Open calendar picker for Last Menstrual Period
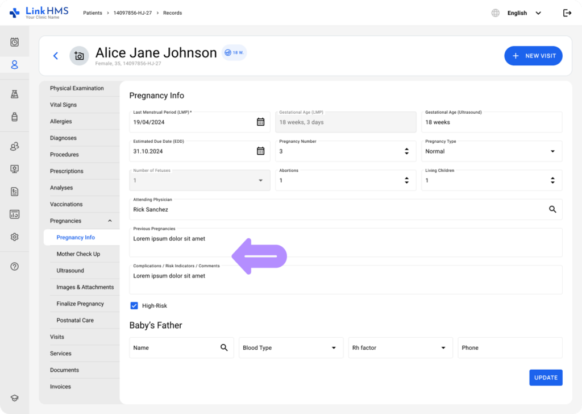The image size is (582, 414). (260, 122)
